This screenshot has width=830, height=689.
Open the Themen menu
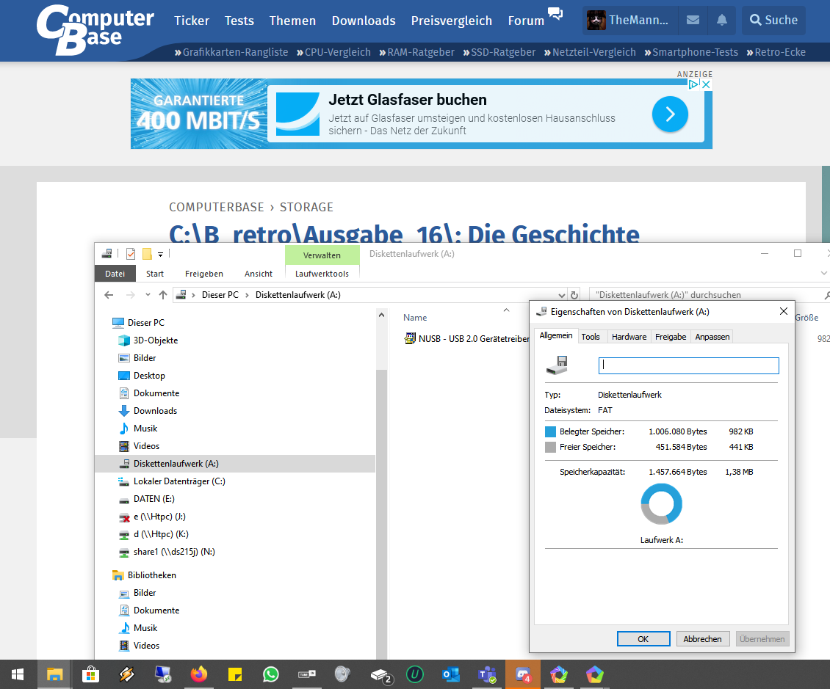(x=293, y=21)
